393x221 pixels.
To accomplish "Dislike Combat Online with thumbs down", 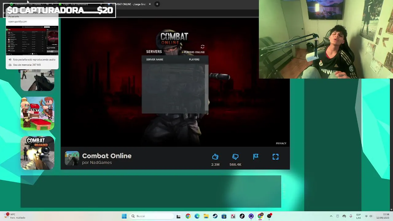I will click(235, 157).
